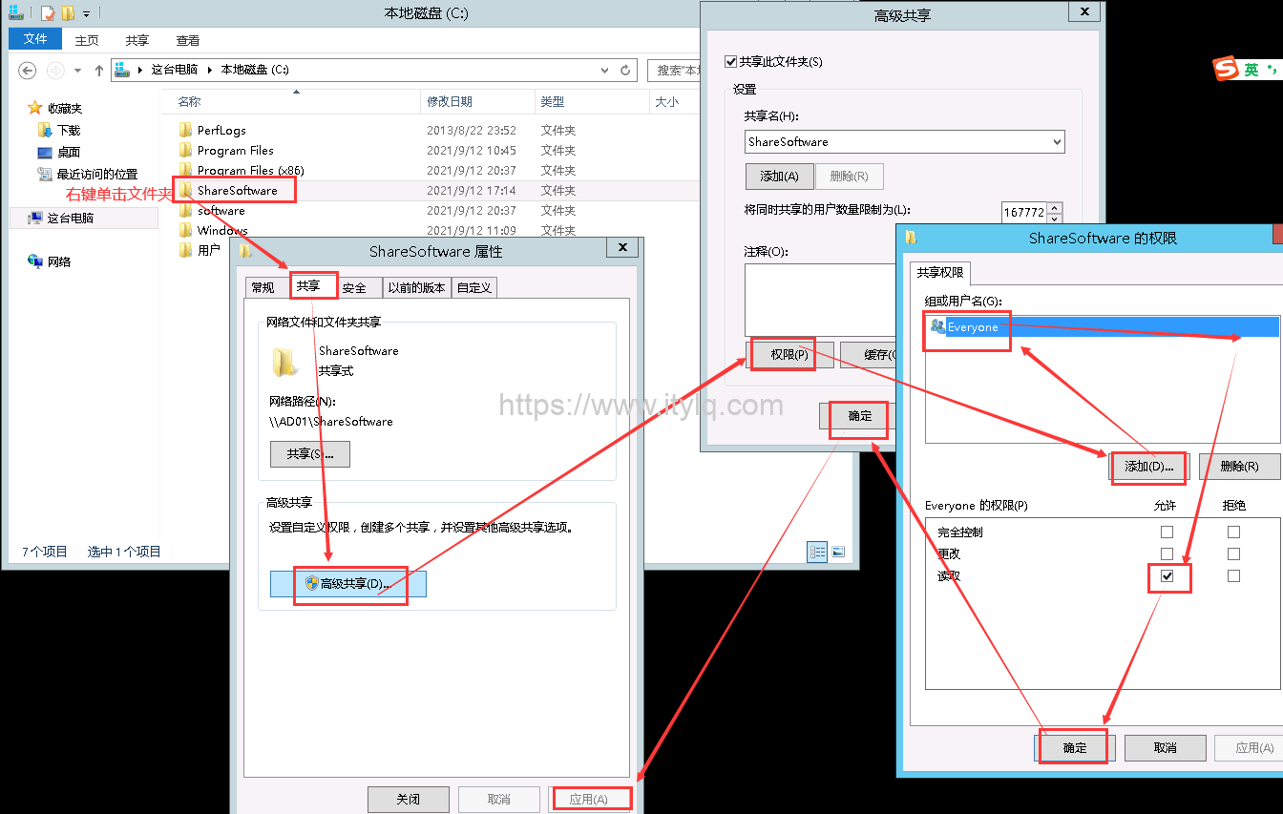Click the new folder icon in quick access toolbar
The height and width of the screenshot is (814, 1283).
point(67,12)
